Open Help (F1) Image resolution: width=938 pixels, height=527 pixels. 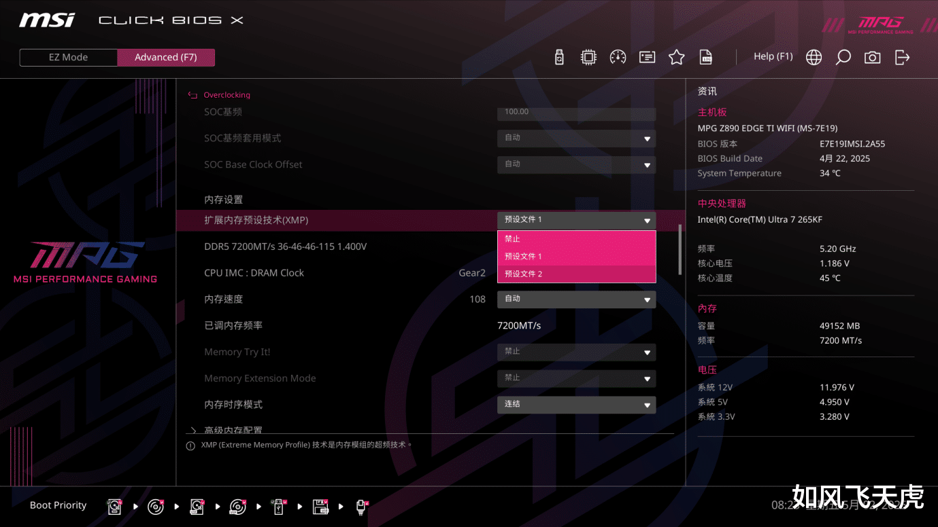[773, 56]
